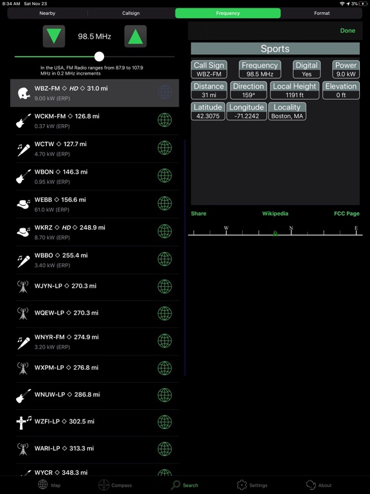The width and height of the screenshot is (370, 494).
Task: Select the Frequency tab
Action: [228, 14]
